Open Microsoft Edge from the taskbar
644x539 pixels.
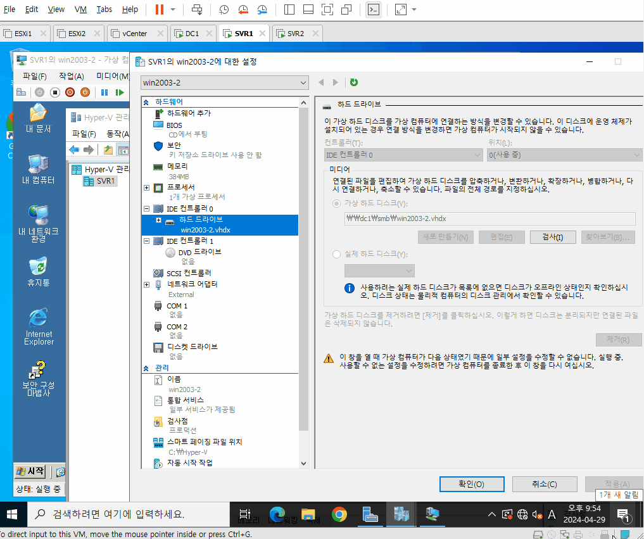[x=277, y=514]
